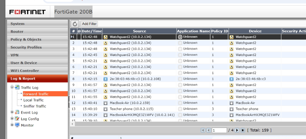This screenshot has height=139, width=306.
Task: Click the Monitor icon
Action: click(x=17, y=125)
